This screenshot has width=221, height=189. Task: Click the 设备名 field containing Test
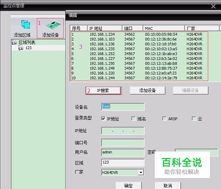click(x=123, y=107)
